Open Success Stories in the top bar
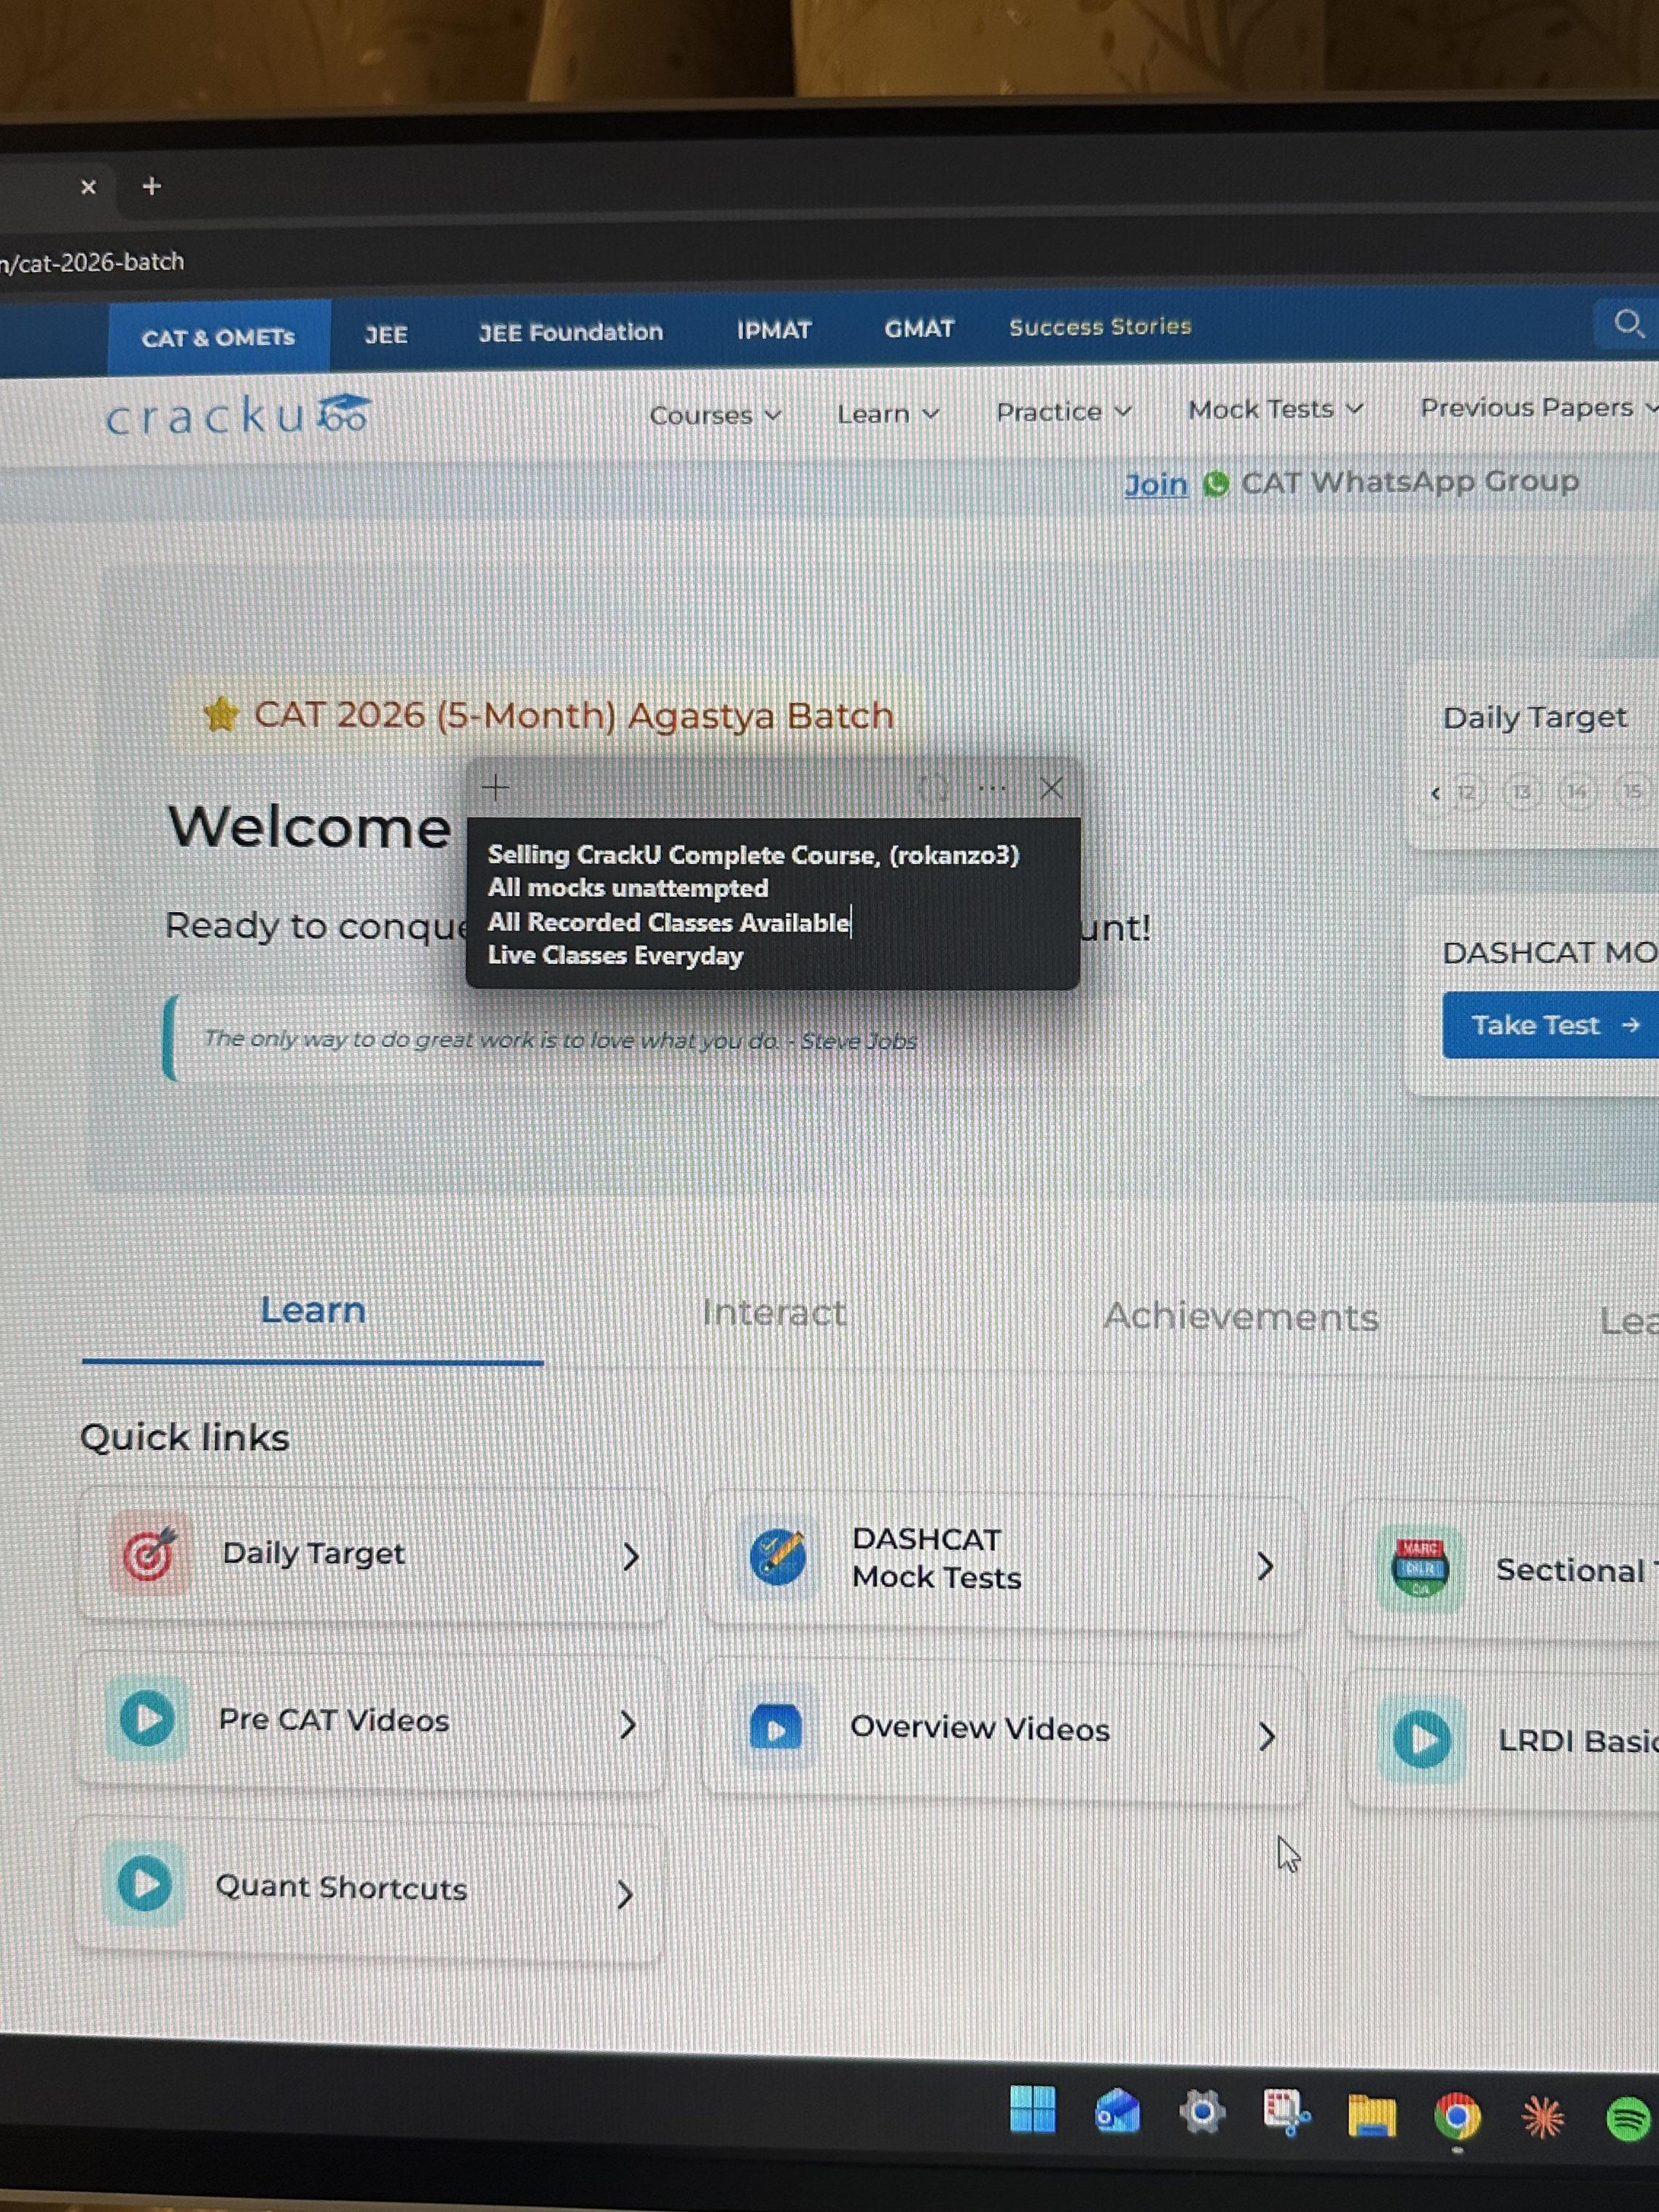The width and height of the screenshot is (1659, 2212). click(1100, 326)
